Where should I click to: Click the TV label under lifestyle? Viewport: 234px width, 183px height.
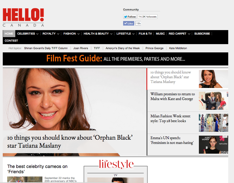click(116, 175)
